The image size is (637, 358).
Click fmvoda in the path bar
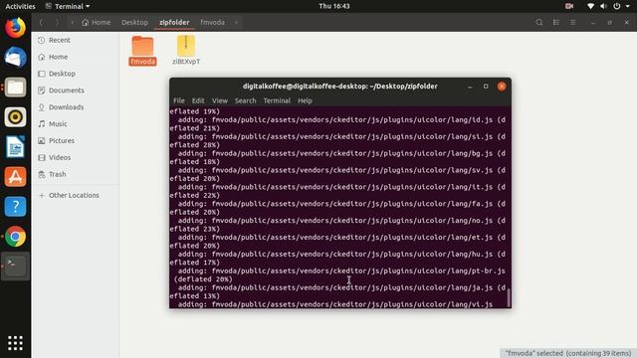coord(212,22)
